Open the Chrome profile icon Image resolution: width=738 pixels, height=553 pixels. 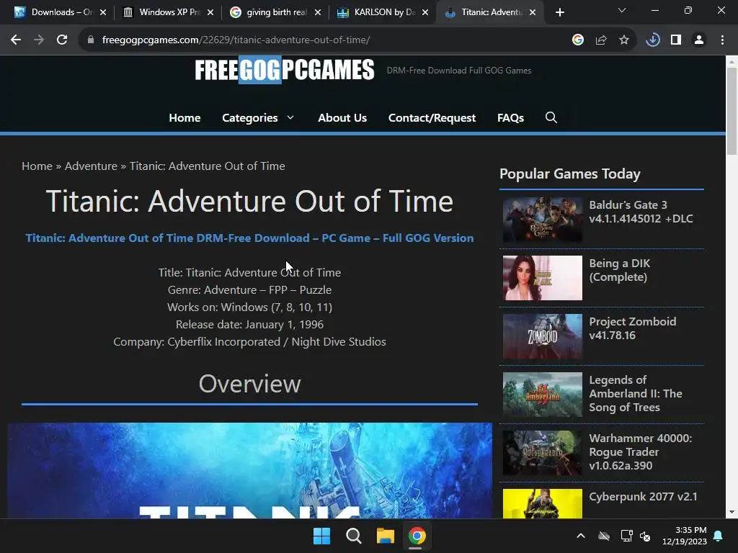click(699, 40)
